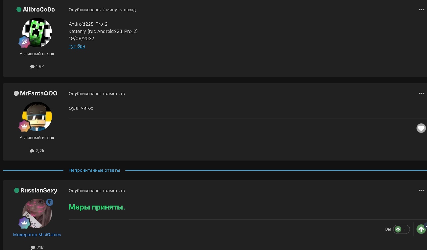Upvote RussianSexy's post with green arrow button

click(x=421, y=229)
